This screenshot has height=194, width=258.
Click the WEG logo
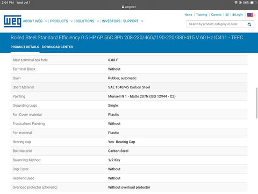[12, 21]
